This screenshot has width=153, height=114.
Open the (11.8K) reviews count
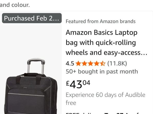pos(117,63)
